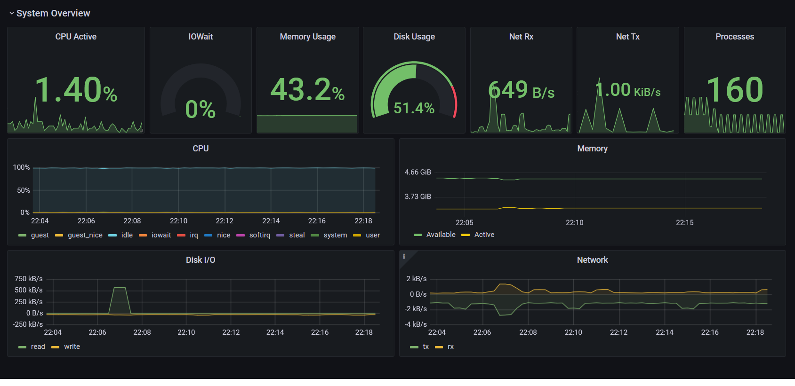Image resolution: width=795 pixels, height=386 pixels.
Task: Click the guest_nice legend color indicator
Action: click(x=59, y=236)
